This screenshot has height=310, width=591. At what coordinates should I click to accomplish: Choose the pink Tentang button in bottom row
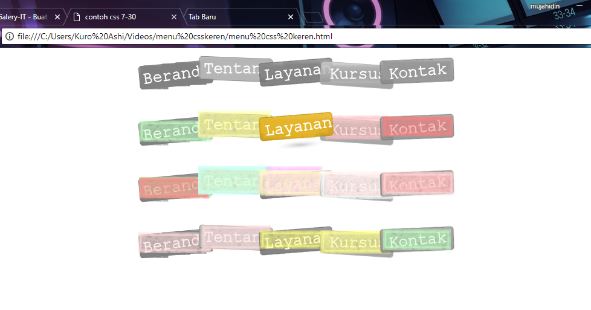click(234, 237)
